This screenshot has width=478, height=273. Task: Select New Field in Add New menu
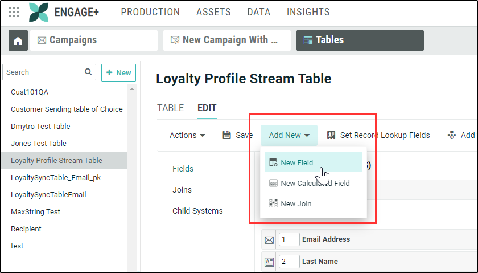(296, 163)
